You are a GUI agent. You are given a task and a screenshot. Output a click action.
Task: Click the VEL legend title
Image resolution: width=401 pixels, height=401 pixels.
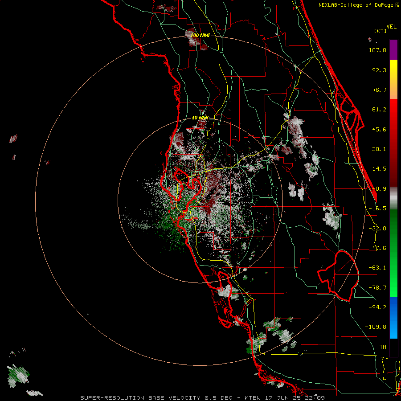point(392,27)
